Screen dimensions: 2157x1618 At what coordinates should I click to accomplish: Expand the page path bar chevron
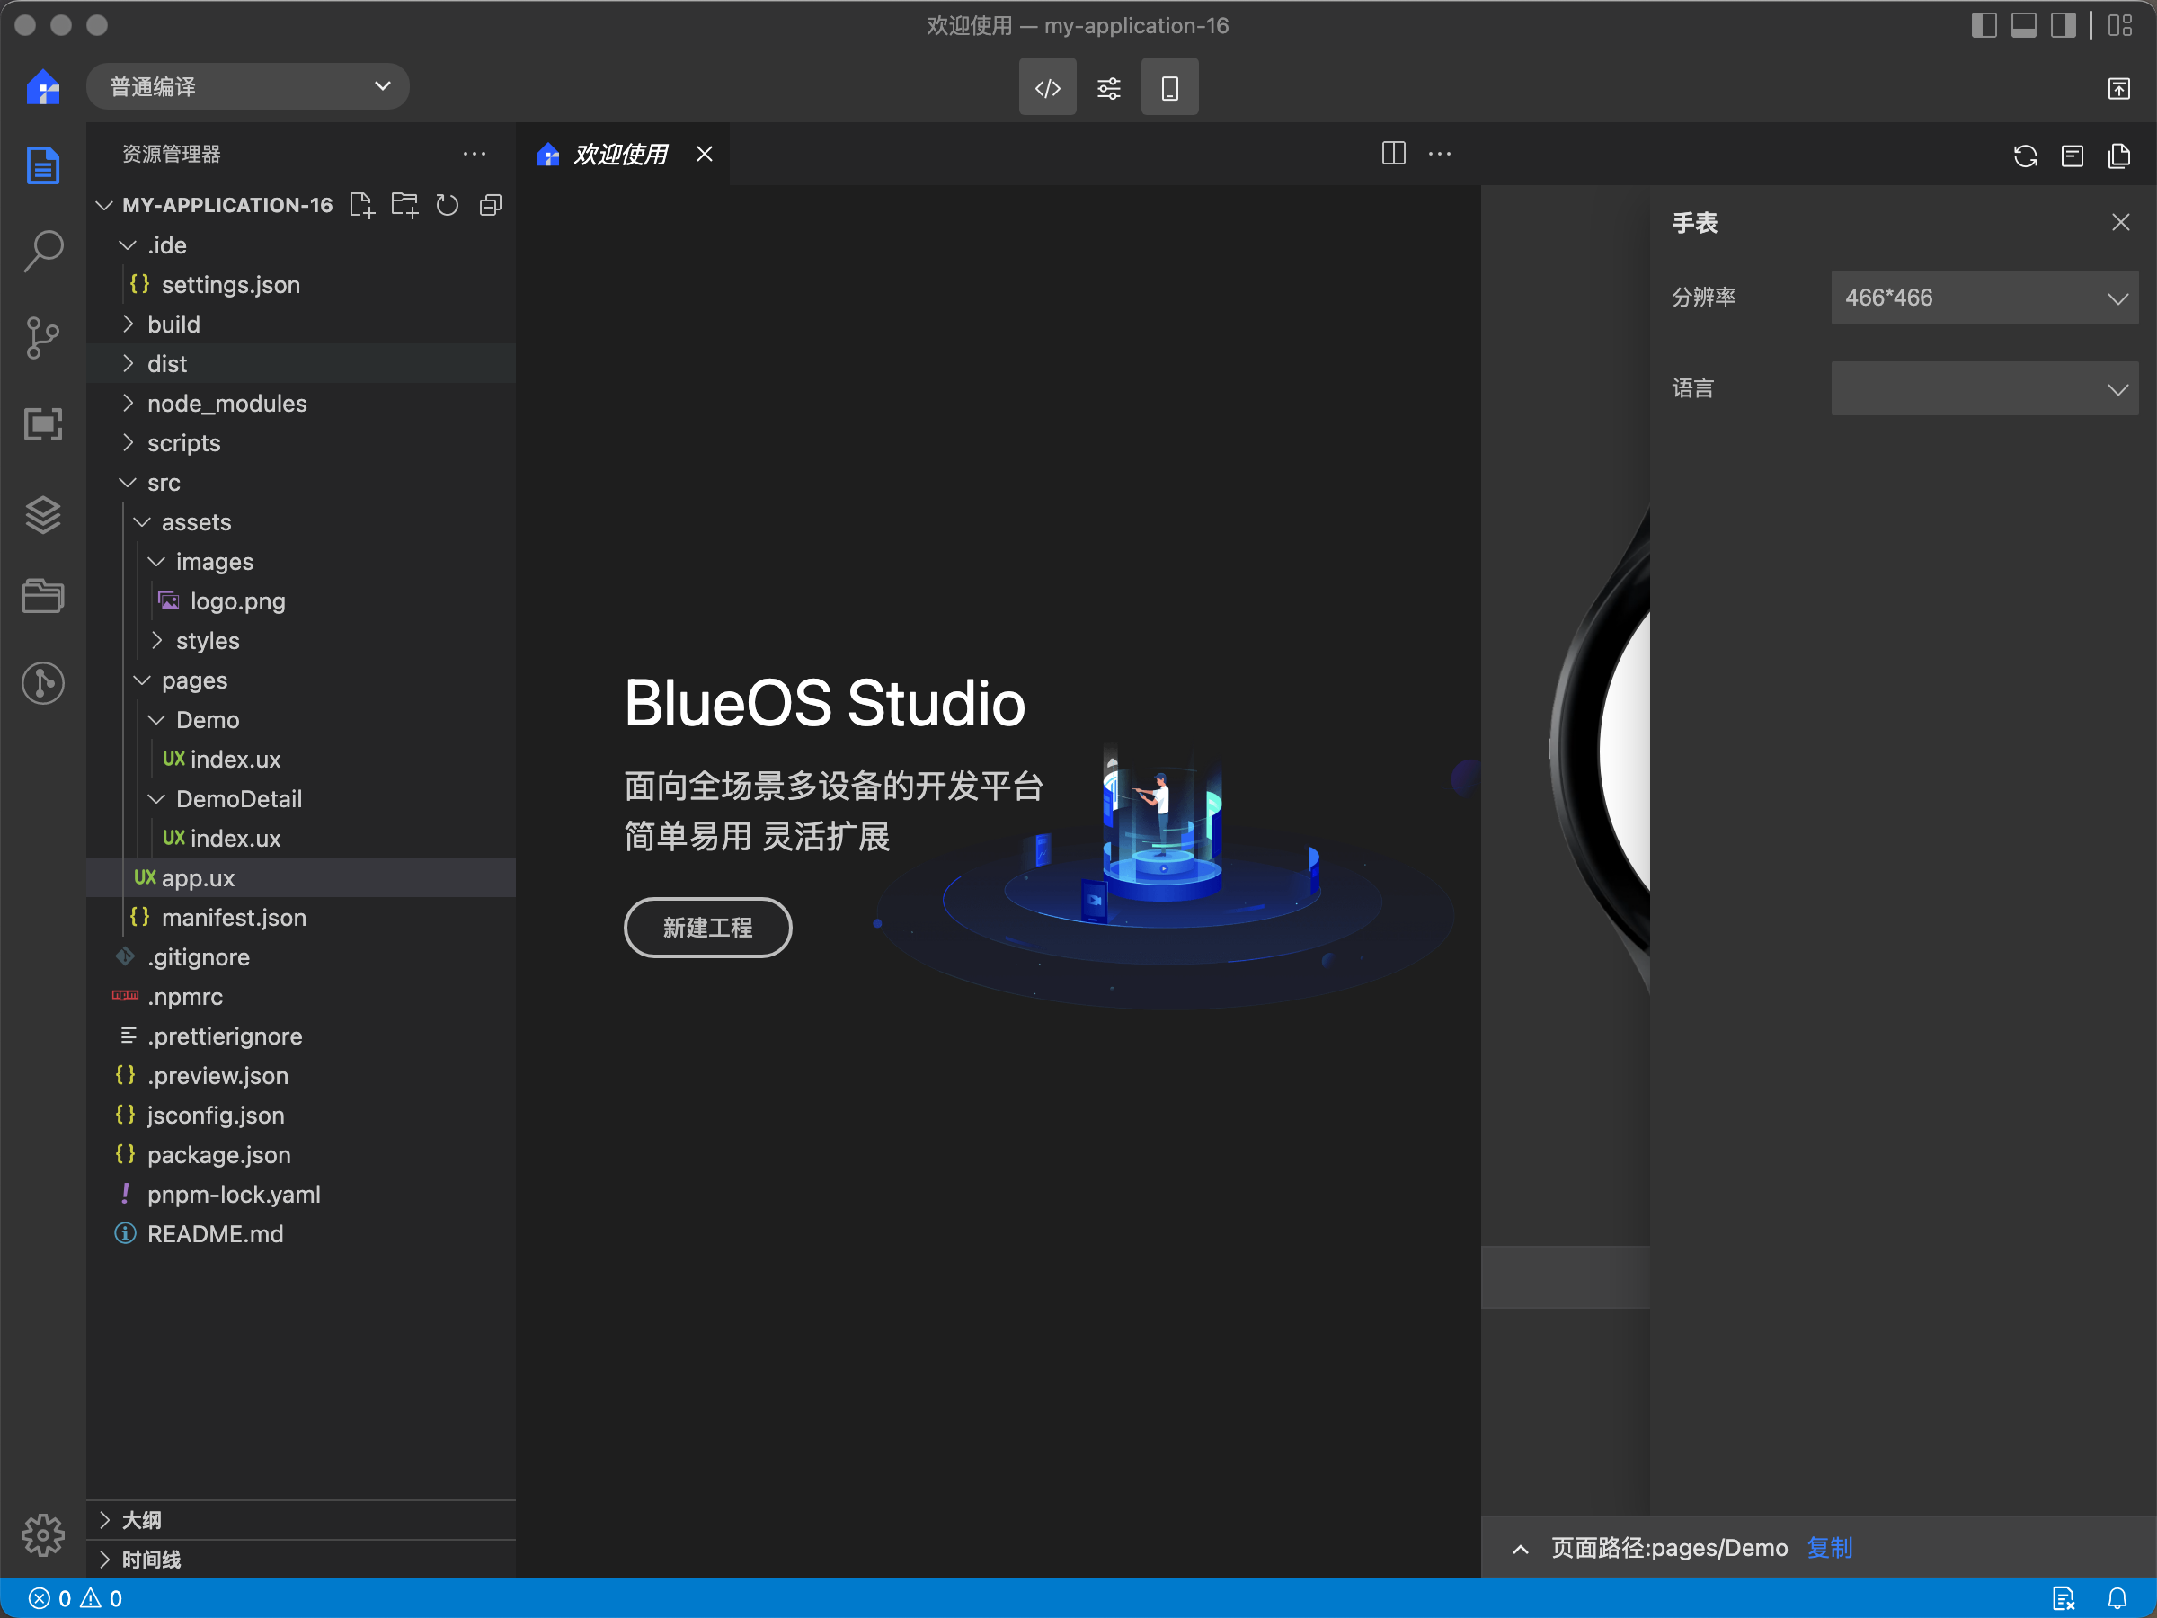pos(1521,1549)
